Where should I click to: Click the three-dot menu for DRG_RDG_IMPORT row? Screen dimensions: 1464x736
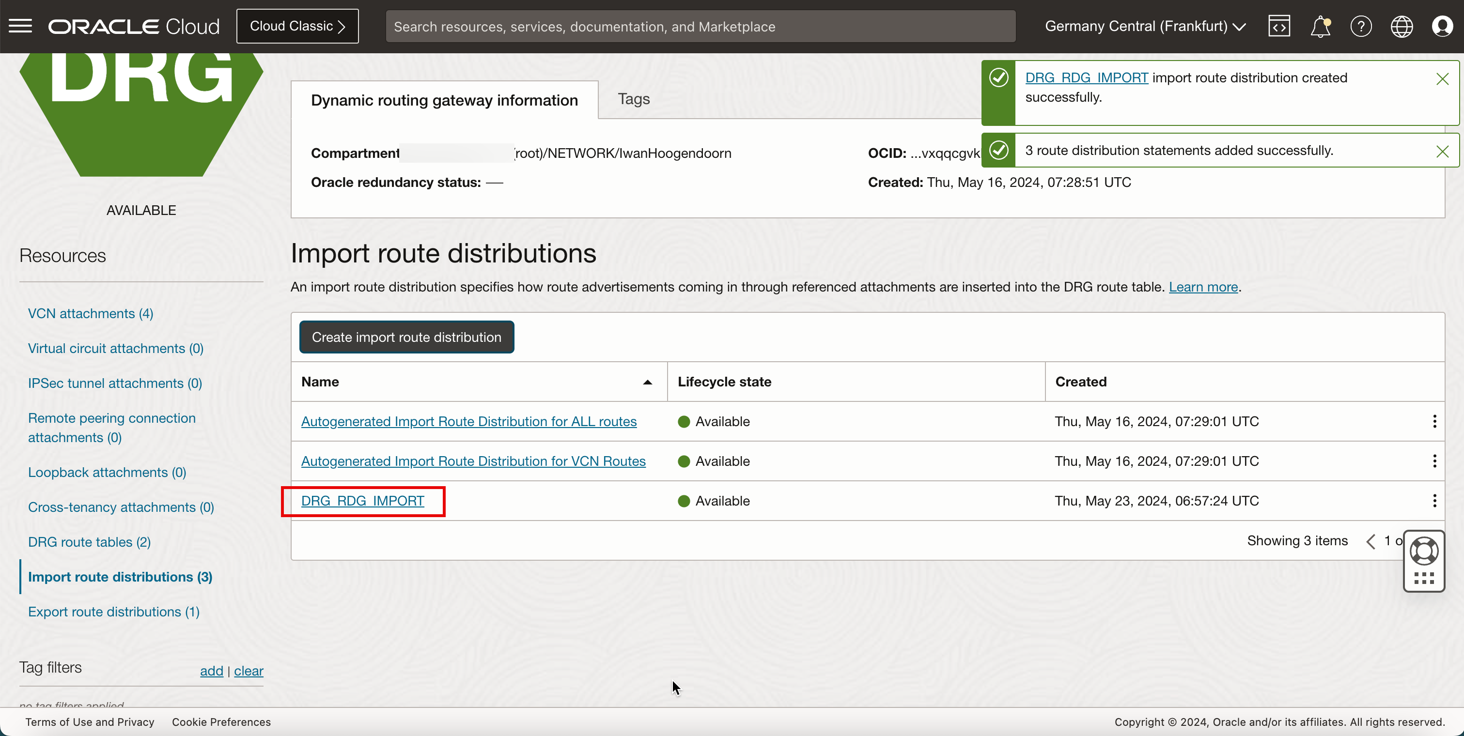click(x=1434, y=500)
